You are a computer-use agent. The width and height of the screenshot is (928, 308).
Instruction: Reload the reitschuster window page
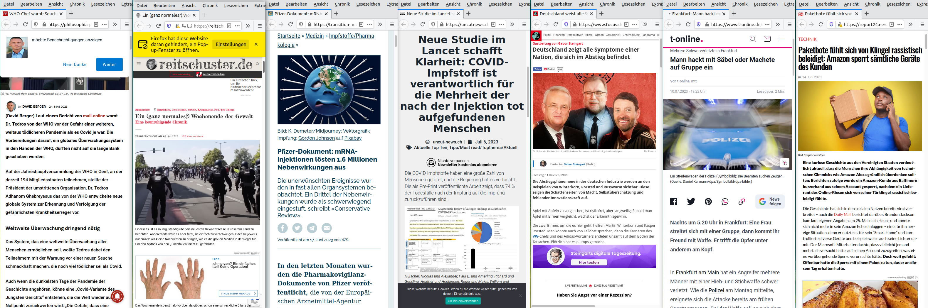pos(158,26)
